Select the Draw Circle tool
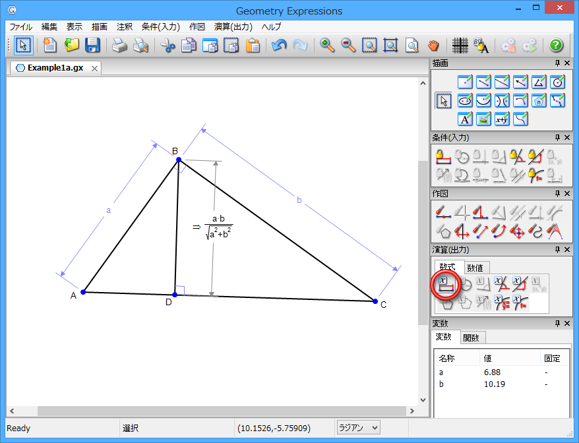Image resolution: width=579 pixels, height=443 pixels. point(557,82)
